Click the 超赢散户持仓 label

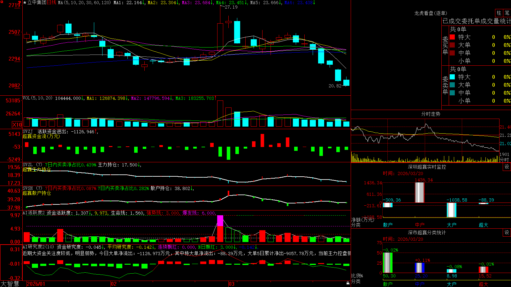[x=37, y=193]
